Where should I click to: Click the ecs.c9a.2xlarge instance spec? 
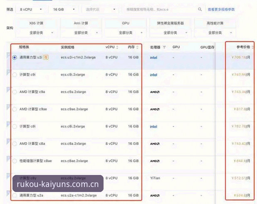(x=74, y=92)
